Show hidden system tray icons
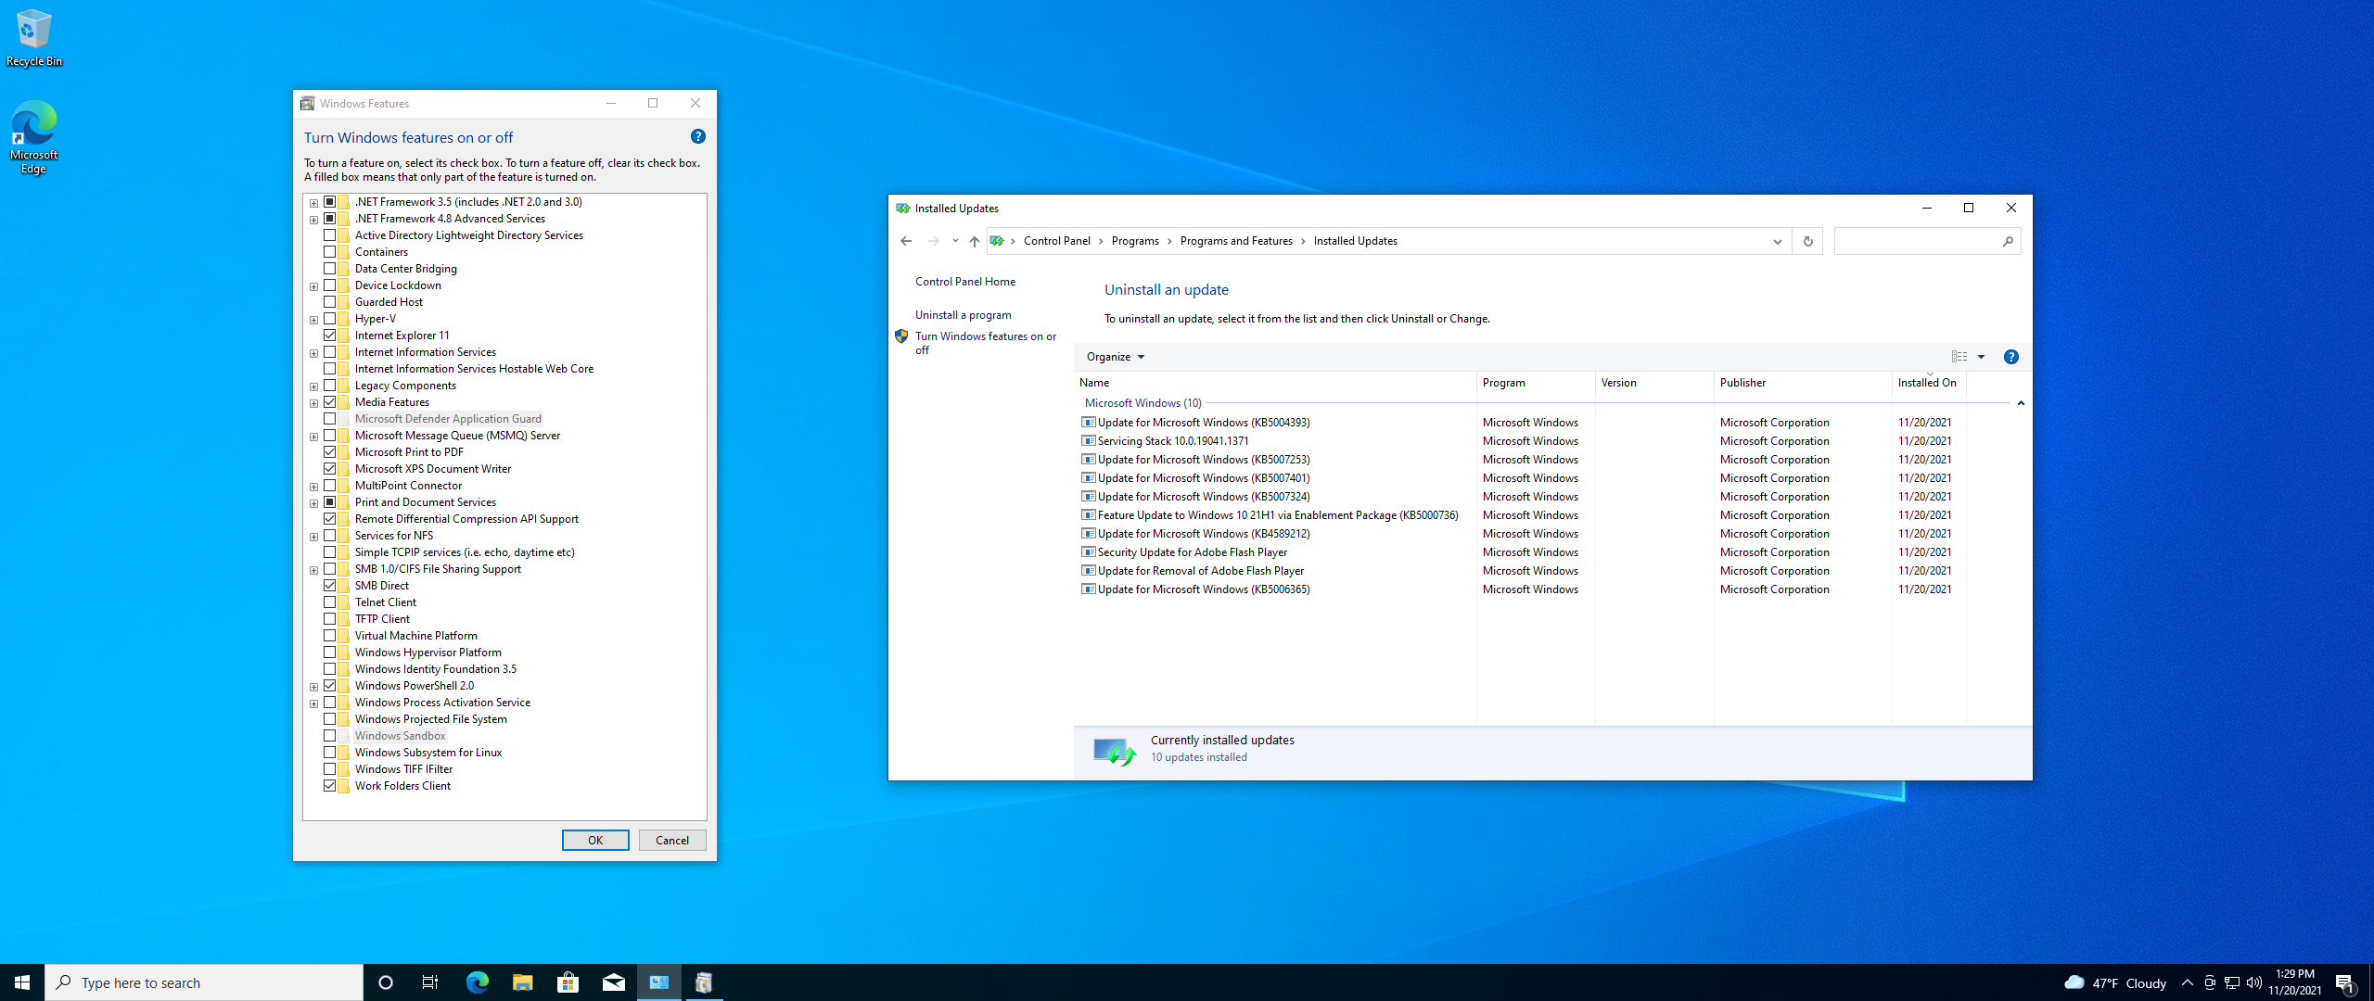Viewport: 2374px width, 1001px height. pyautogui.click(x=2188, y=982)
